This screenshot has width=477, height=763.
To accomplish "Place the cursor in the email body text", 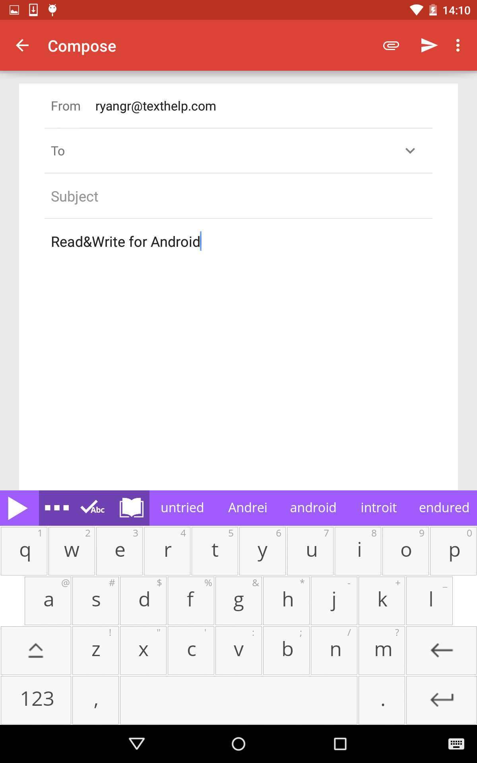I will pos(126,242).
